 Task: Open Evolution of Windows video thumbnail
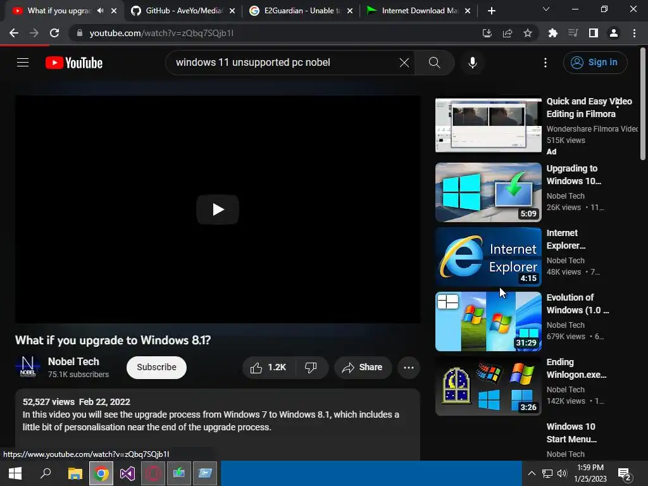[488, 321]
